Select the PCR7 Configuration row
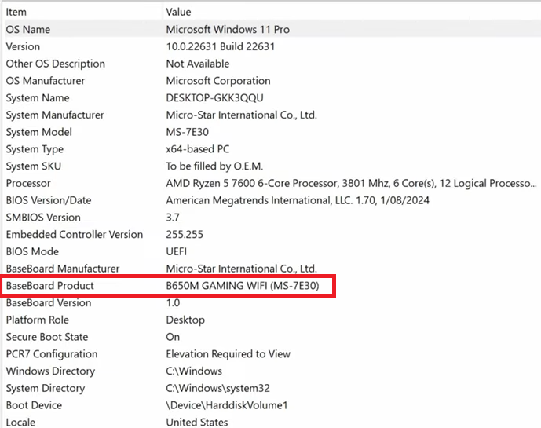The image size is (541, 428). click(52, 354)
